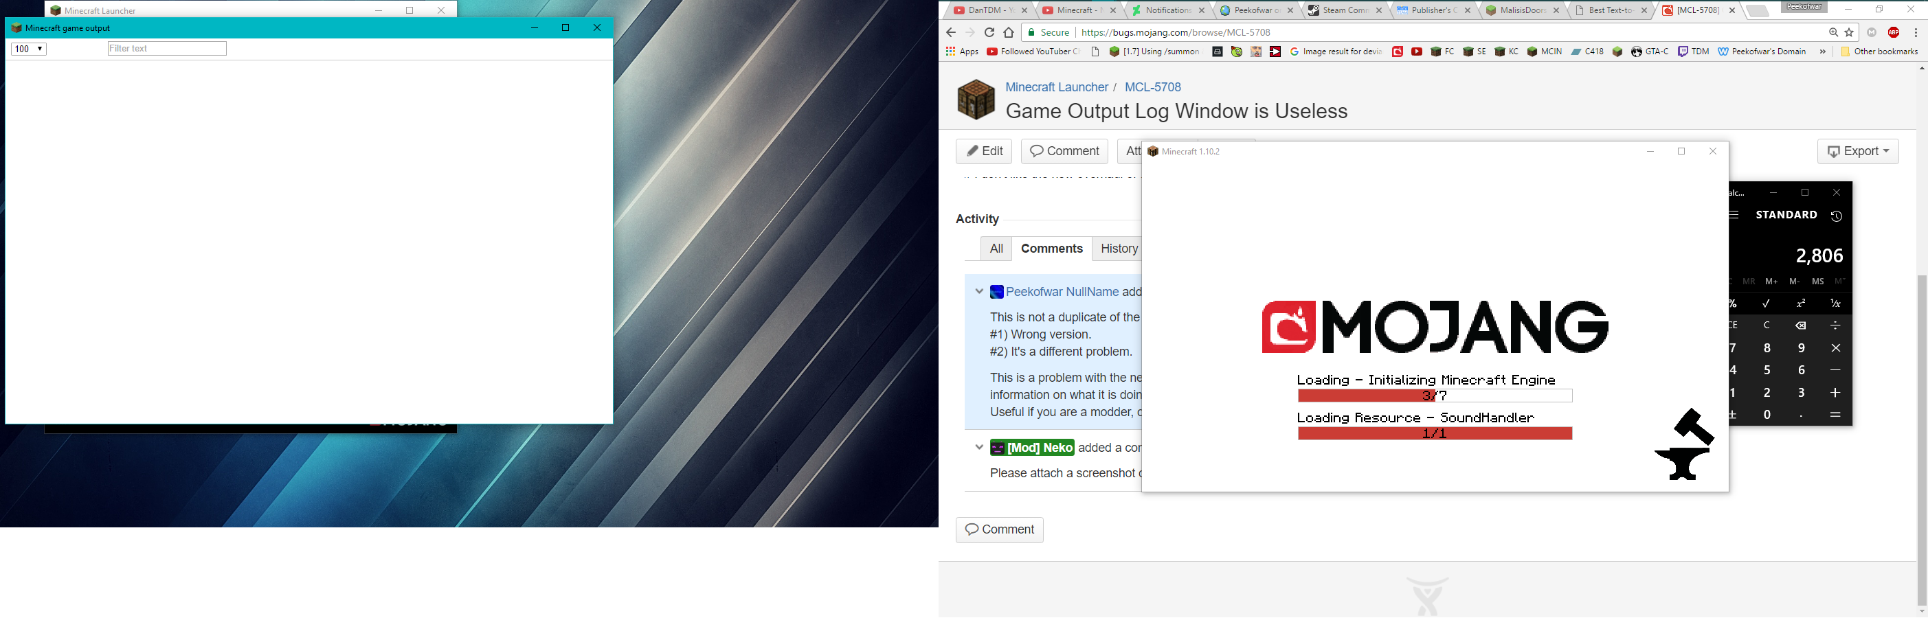Open the MCL-5708 issue link
Screen dimensions: 1928x618
(1153, 87)
